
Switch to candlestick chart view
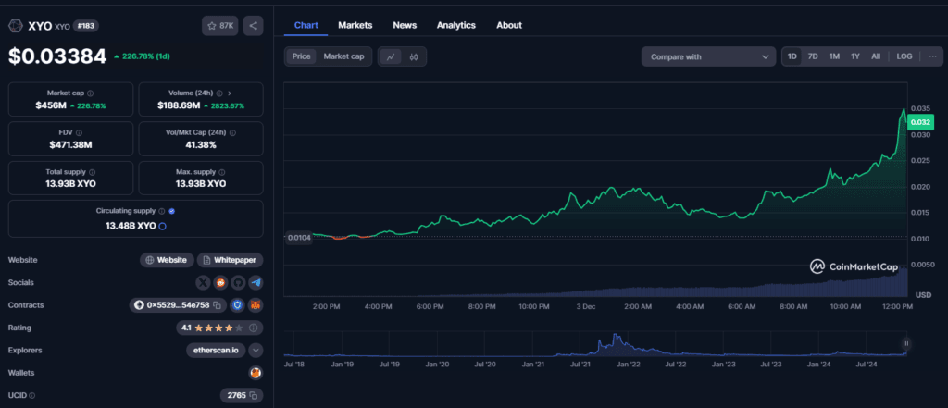point(414,56)
